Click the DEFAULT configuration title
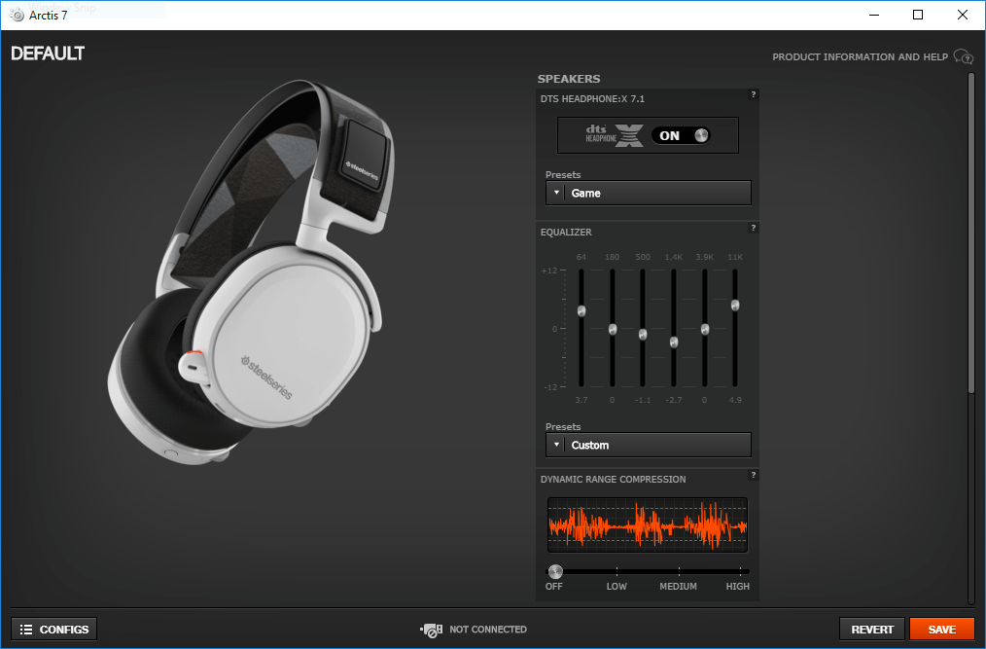 click(x=48, y=54)
